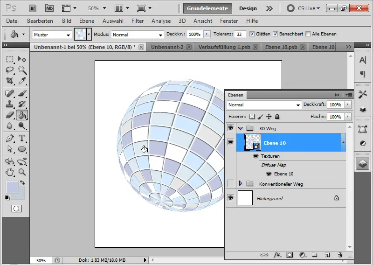
Task: Select the Zoom tool
Action: click(22, 172)
